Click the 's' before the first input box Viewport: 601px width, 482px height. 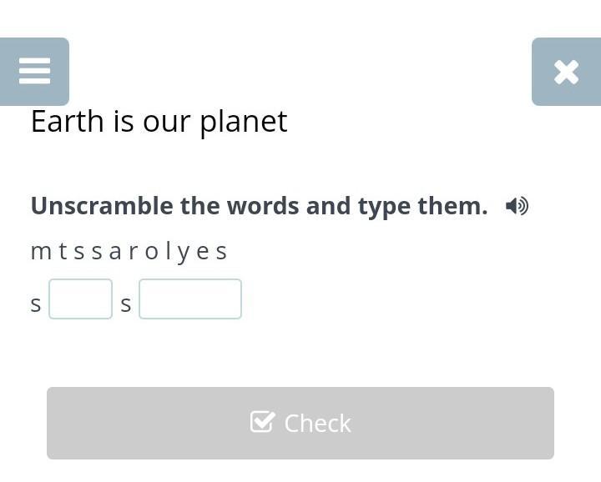36,304
